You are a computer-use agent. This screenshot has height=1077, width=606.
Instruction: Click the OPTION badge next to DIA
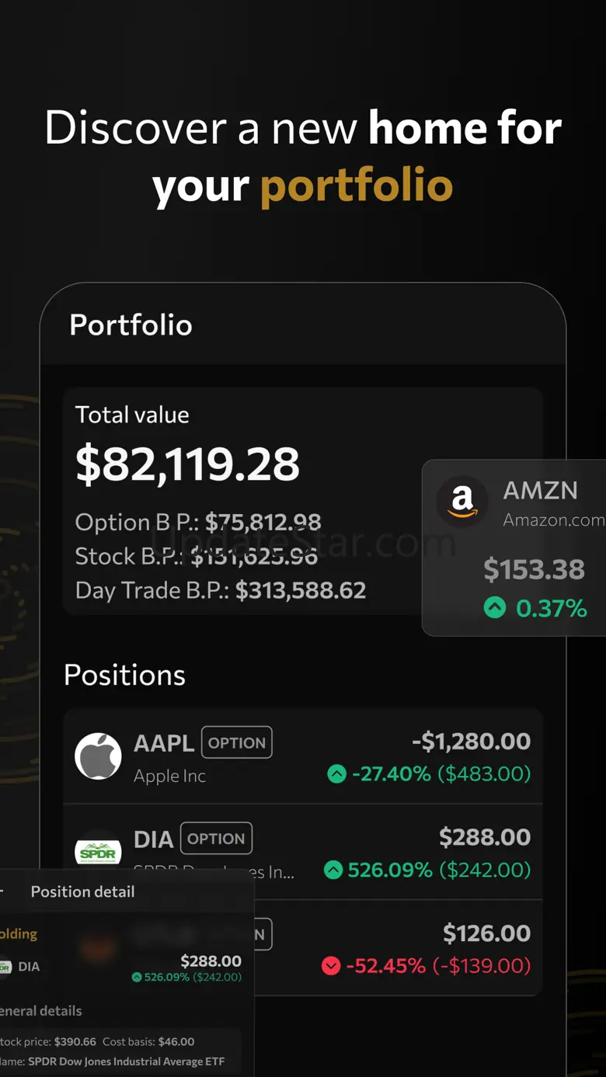[216, 839]
